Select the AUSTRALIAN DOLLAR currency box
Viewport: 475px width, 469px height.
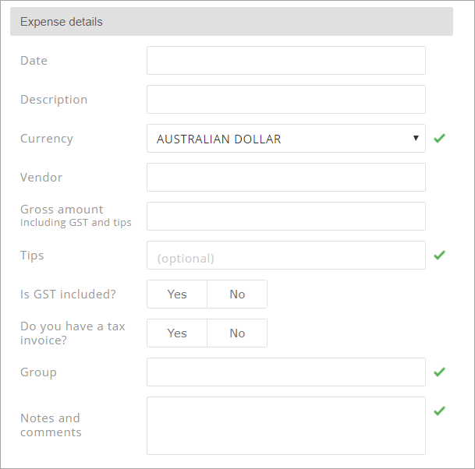[x=286, y=138]
